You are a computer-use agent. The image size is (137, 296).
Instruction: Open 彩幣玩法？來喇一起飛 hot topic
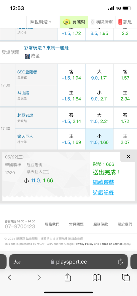pyautogui.click(x=46, y=48)
